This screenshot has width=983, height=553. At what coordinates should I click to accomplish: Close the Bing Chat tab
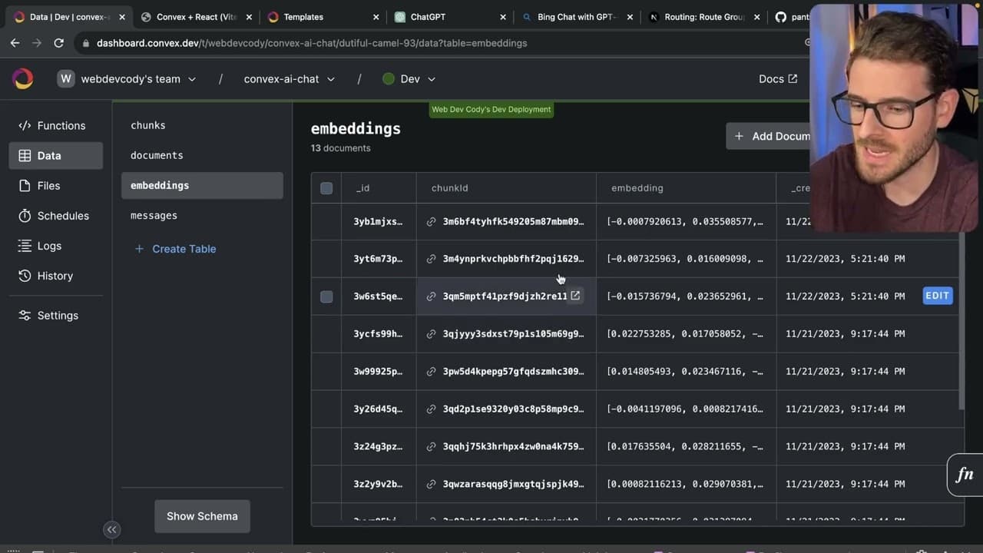(x=629, y=17)
